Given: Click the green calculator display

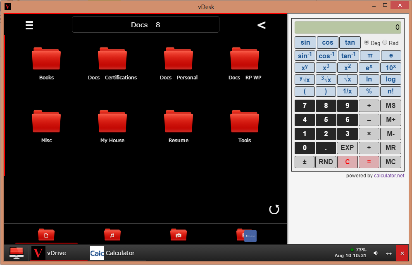Looking at the screenshot, I should (348, 27).
